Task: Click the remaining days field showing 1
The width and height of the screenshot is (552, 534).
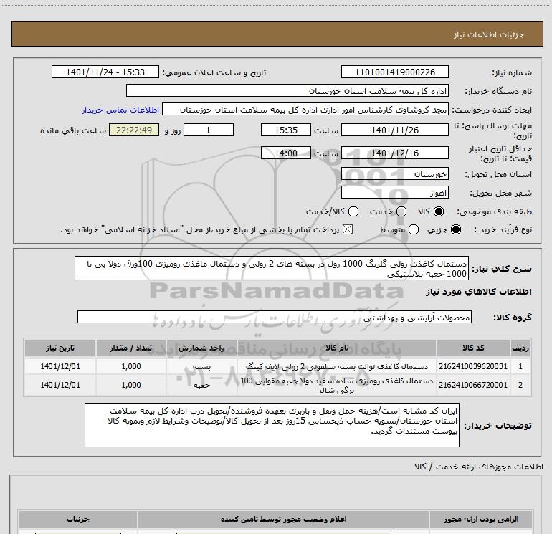Action: (x=209, y=130)
